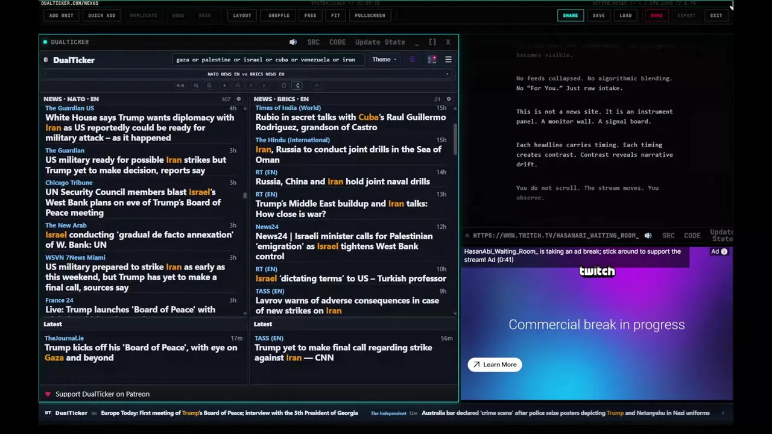Click Learn More on the Twitch ad
The width and height of the screenshot is (772, 434).
point(495,365)
